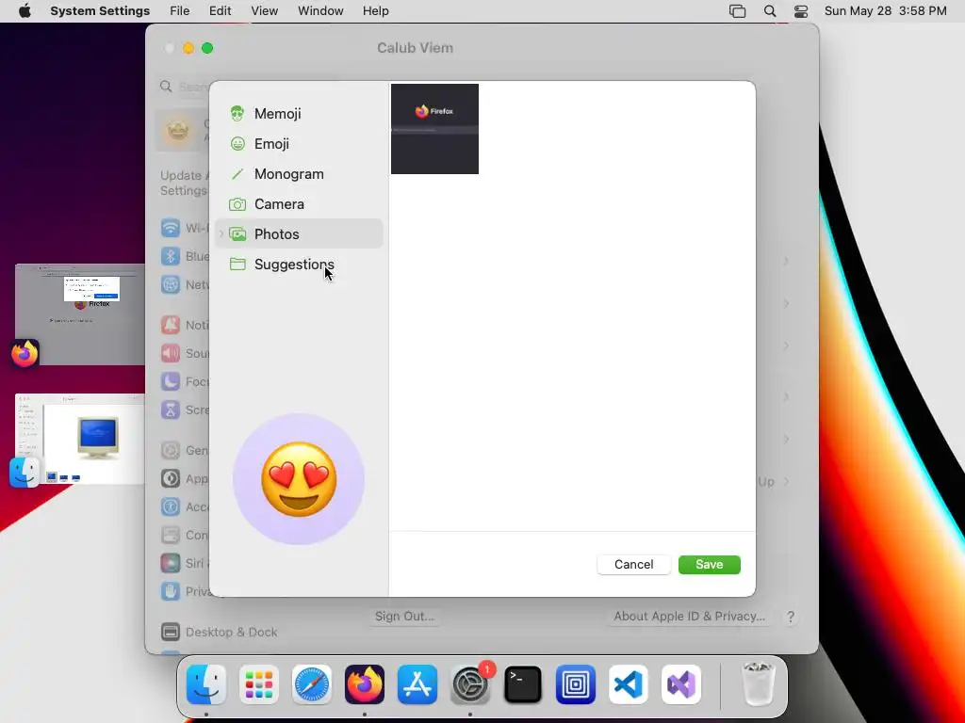Click the heart-eyes emoji preview
The width and height of the screenshot is (965, 723).
(299, 479)
